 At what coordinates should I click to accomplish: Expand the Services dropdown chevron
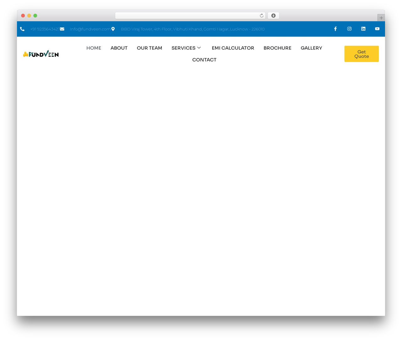coord(199,48)
